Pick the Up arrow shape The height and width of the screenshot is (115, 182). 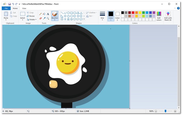[81, 16]
